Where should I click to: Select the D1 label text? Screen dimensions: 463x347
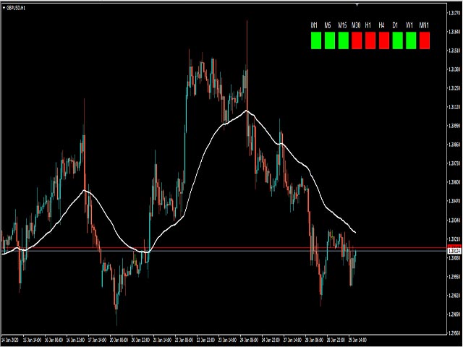[395, 25]
